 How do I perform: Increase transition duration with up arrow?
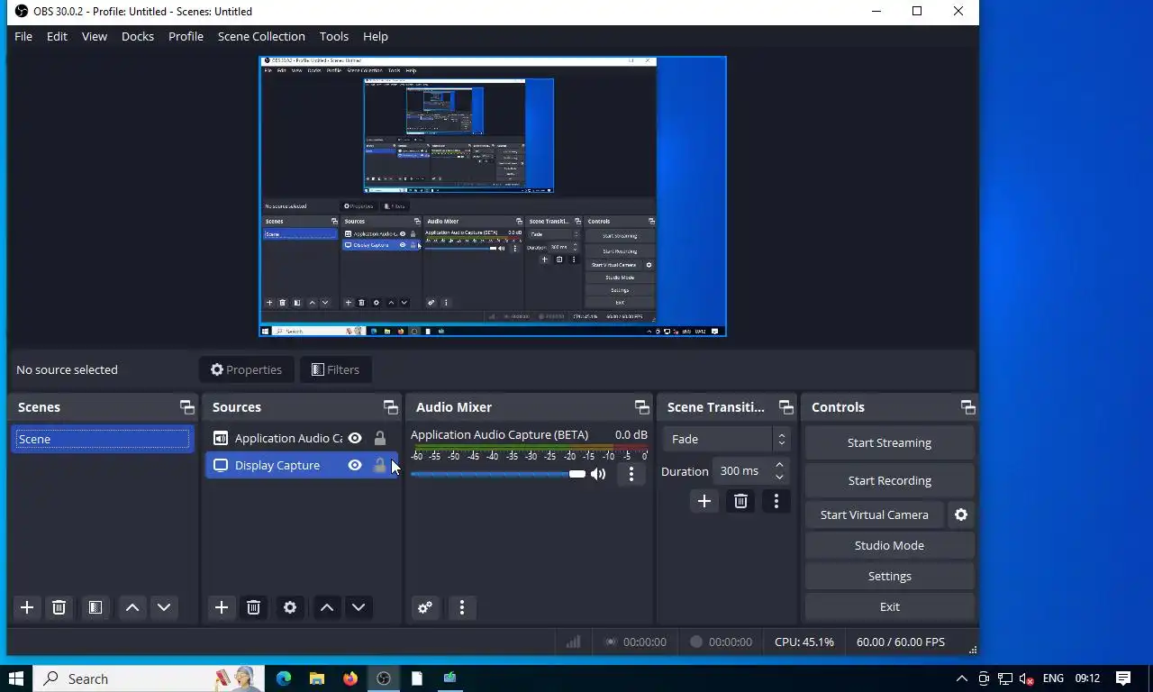click(x=779, y=465)
